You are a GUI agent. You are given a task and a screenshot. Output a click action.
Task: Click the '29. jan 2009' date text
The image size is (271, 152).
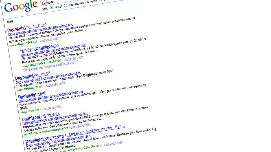pos(30,57)
